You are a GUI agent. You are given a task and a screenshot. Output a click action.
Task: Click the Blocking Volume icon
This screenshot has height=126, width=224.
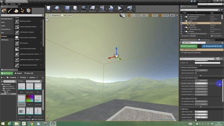[17, 21]
